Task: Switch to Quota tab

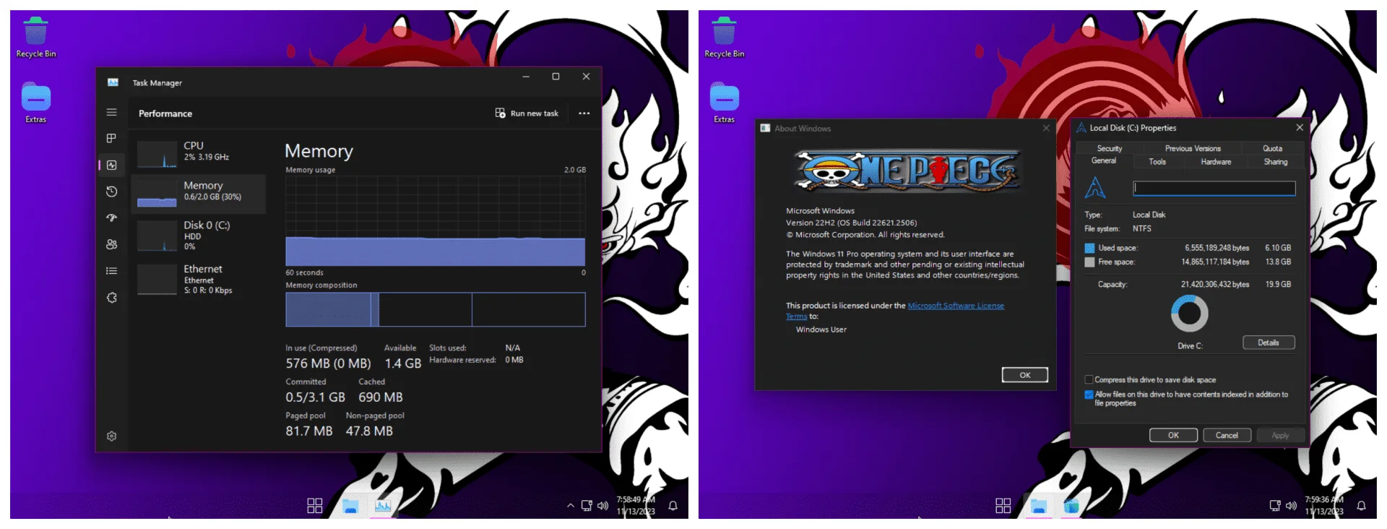Action: tap(1272, 148)
